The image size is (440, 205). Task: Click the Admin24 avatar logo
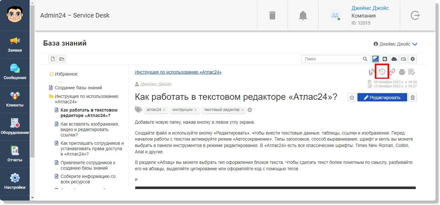click(x=15, y=15)
